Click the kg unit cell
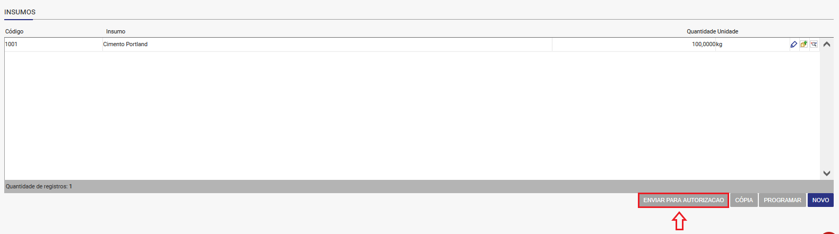This screenshot has height=234, width=839. pos(752,45)
